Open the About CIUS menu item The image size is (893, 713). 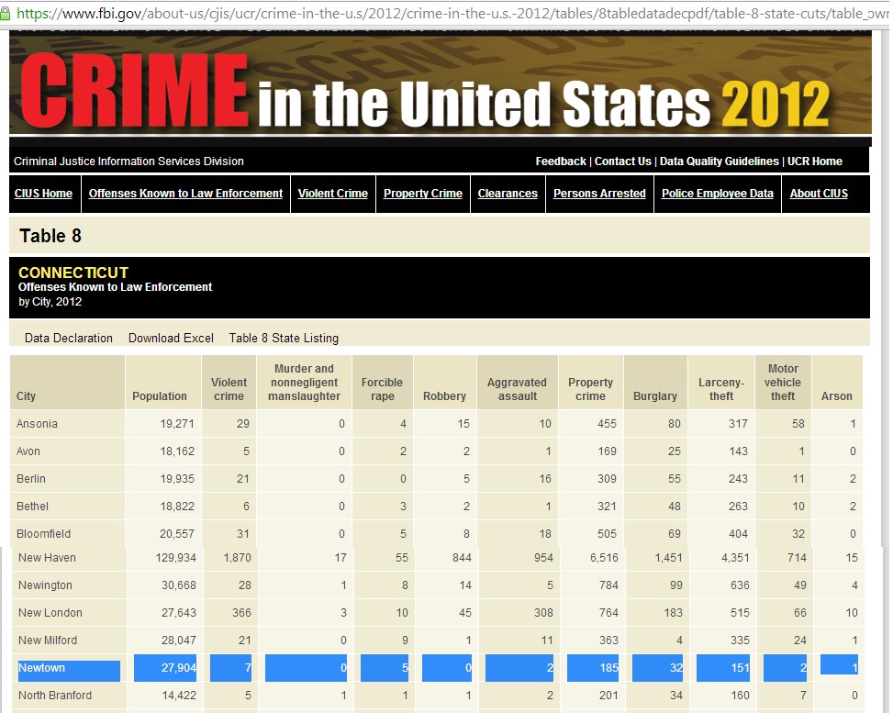819,193
